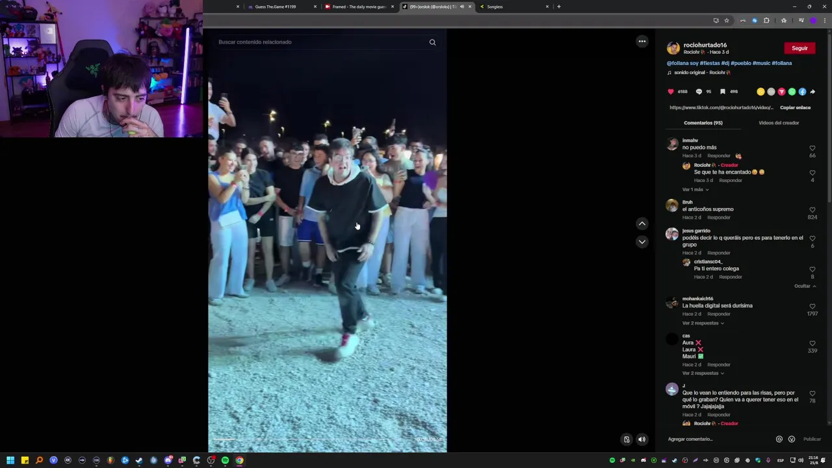Switch to Framed daily movie guessing tab
This screenshot has height=468, width=832.
tap(358, 6)
